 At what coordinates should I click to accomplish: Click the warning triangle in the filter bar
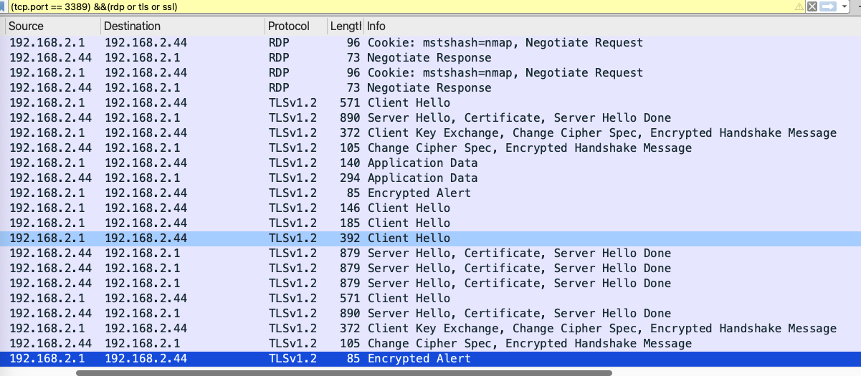[799, 6]
